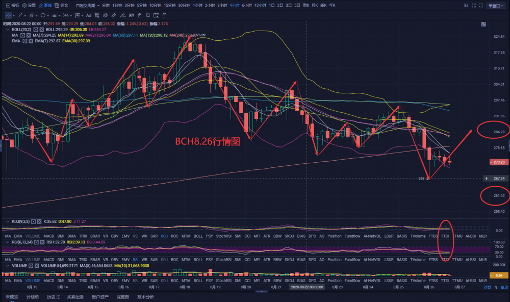Viewport: 510px width, 302px height.
Task: Click the chart corner expand icon
Action: pyautogui.click(x=483, y=24)
